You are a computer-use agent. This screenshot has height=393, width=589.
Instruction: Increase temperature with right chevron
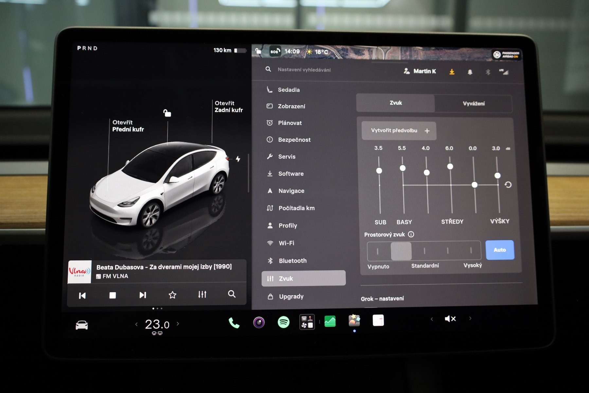tap(178, 324)
